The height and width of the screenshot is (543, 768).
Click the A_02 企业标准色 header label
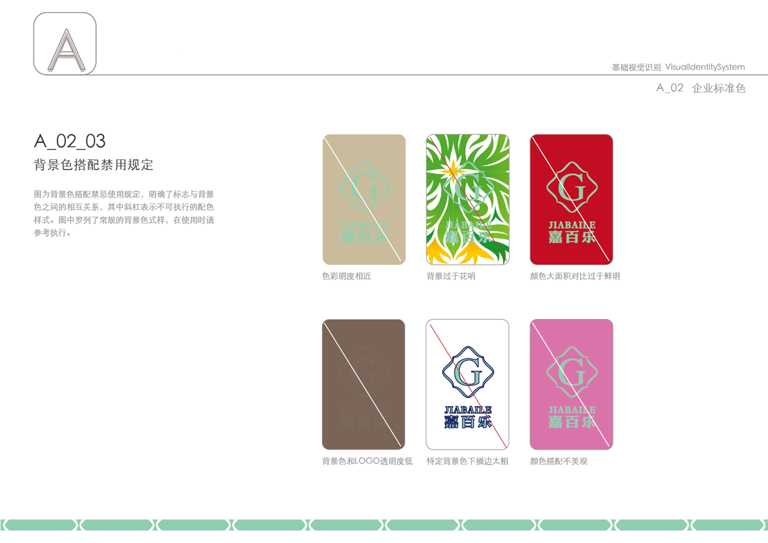click(701, 88)
